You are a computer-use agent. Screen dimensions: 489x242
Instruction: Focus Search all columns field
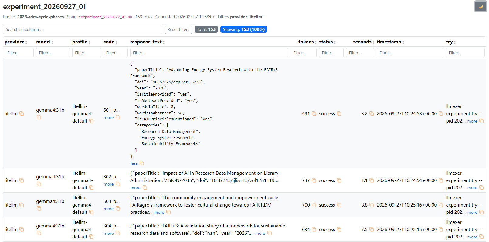pos(83,29)
